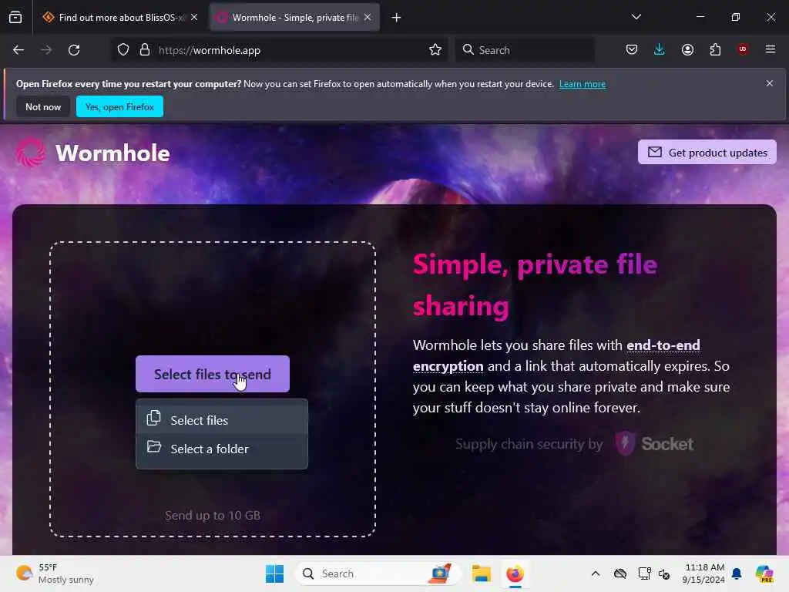Viewport: 789px width, 592px height.
Task: Launch the Copilot preview icon
Action: point(764,573)
